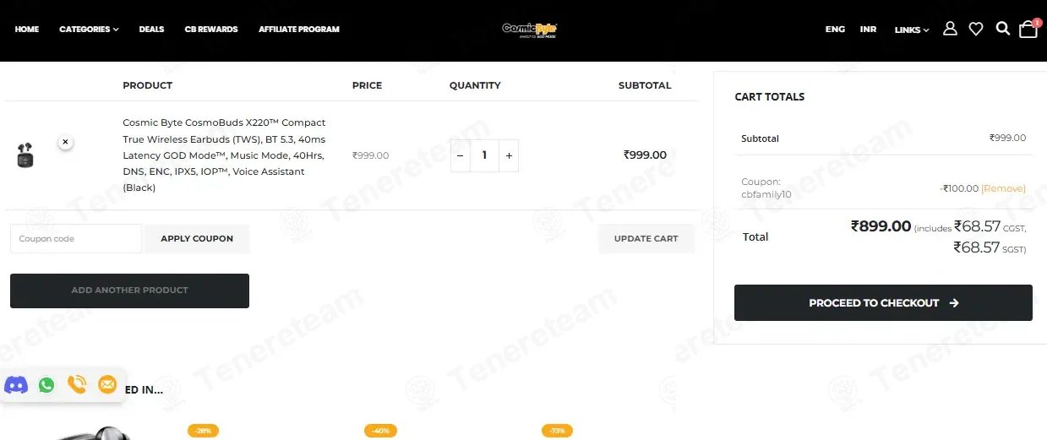Click the email envelope icon
The width and height of the screenshot is (1047, 440).
pos(107,385)
